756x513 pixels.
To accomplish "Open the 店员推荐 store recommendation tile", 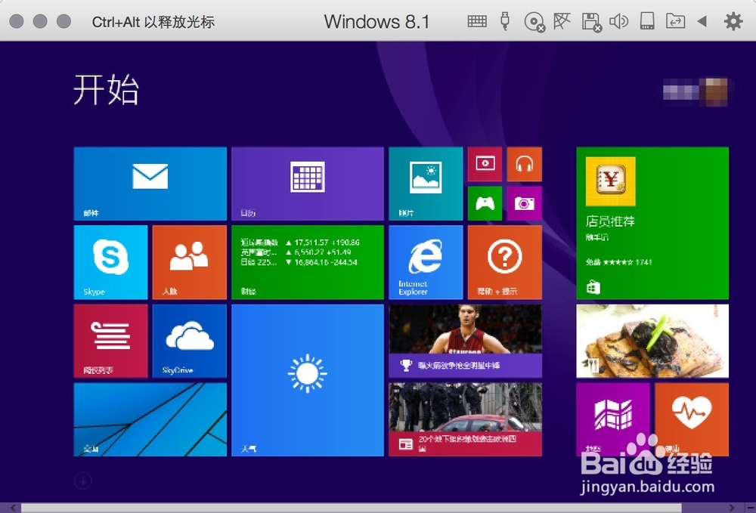I will click(652, 223).
